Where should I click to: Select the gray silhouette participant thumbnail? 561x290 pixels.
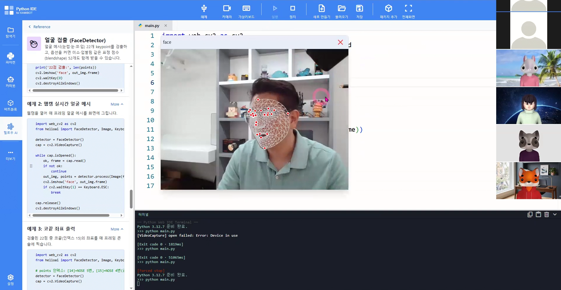528,30
